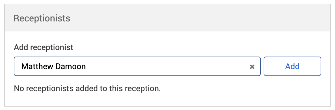Add Matthew Damoon as receptionist

tap(292, 66)
